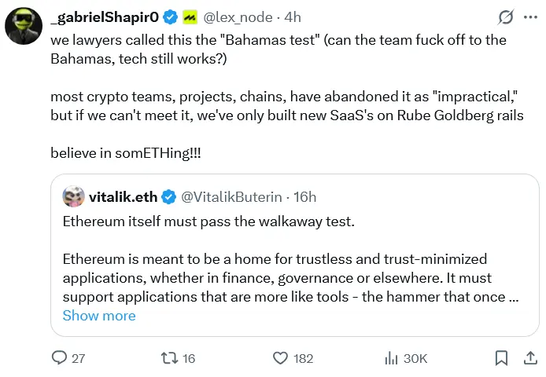Open view analytics bar chart icon
This screenshot has width=546, height=377.
[391, 358]
